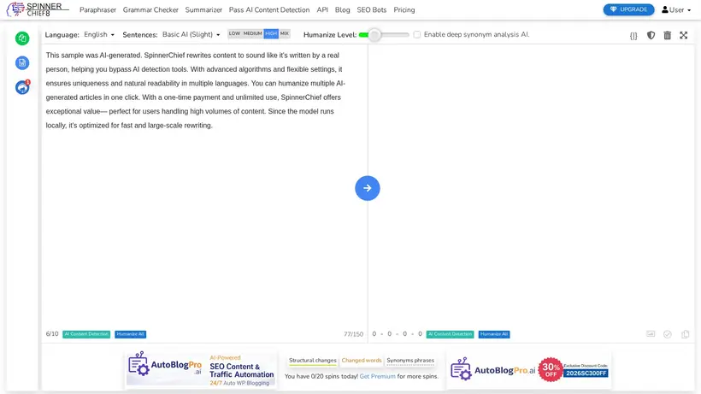Open the AutoBlogPro 30% OFF ad banner
This screenshot has width=701, height=394.
(529, 370)
